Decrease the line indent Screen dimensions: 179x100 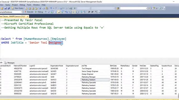(89, 12)
